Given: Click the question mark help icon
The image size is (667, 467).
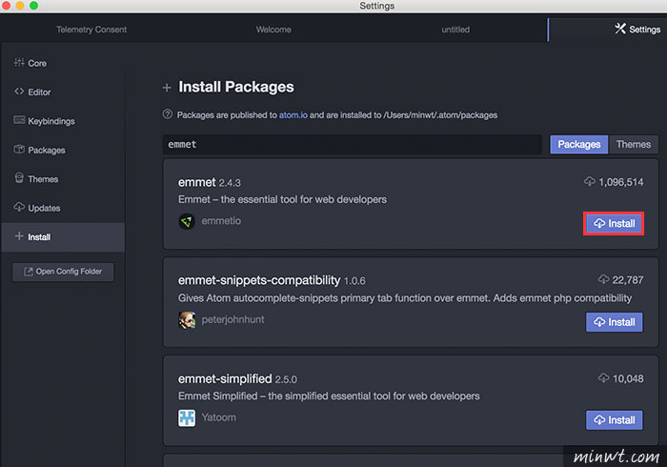Looking at the screenshot, I should click(x=168, y=114).
